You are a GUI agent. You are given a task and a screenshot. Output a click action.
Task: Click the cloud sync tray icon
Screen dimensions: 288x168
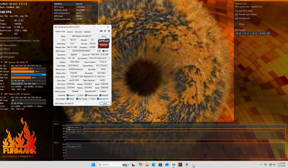[266, 165]
